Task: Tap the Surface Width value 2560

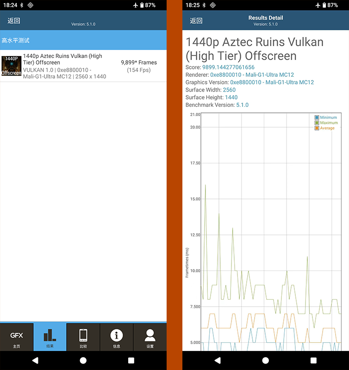Action: [x=229, y=90]
